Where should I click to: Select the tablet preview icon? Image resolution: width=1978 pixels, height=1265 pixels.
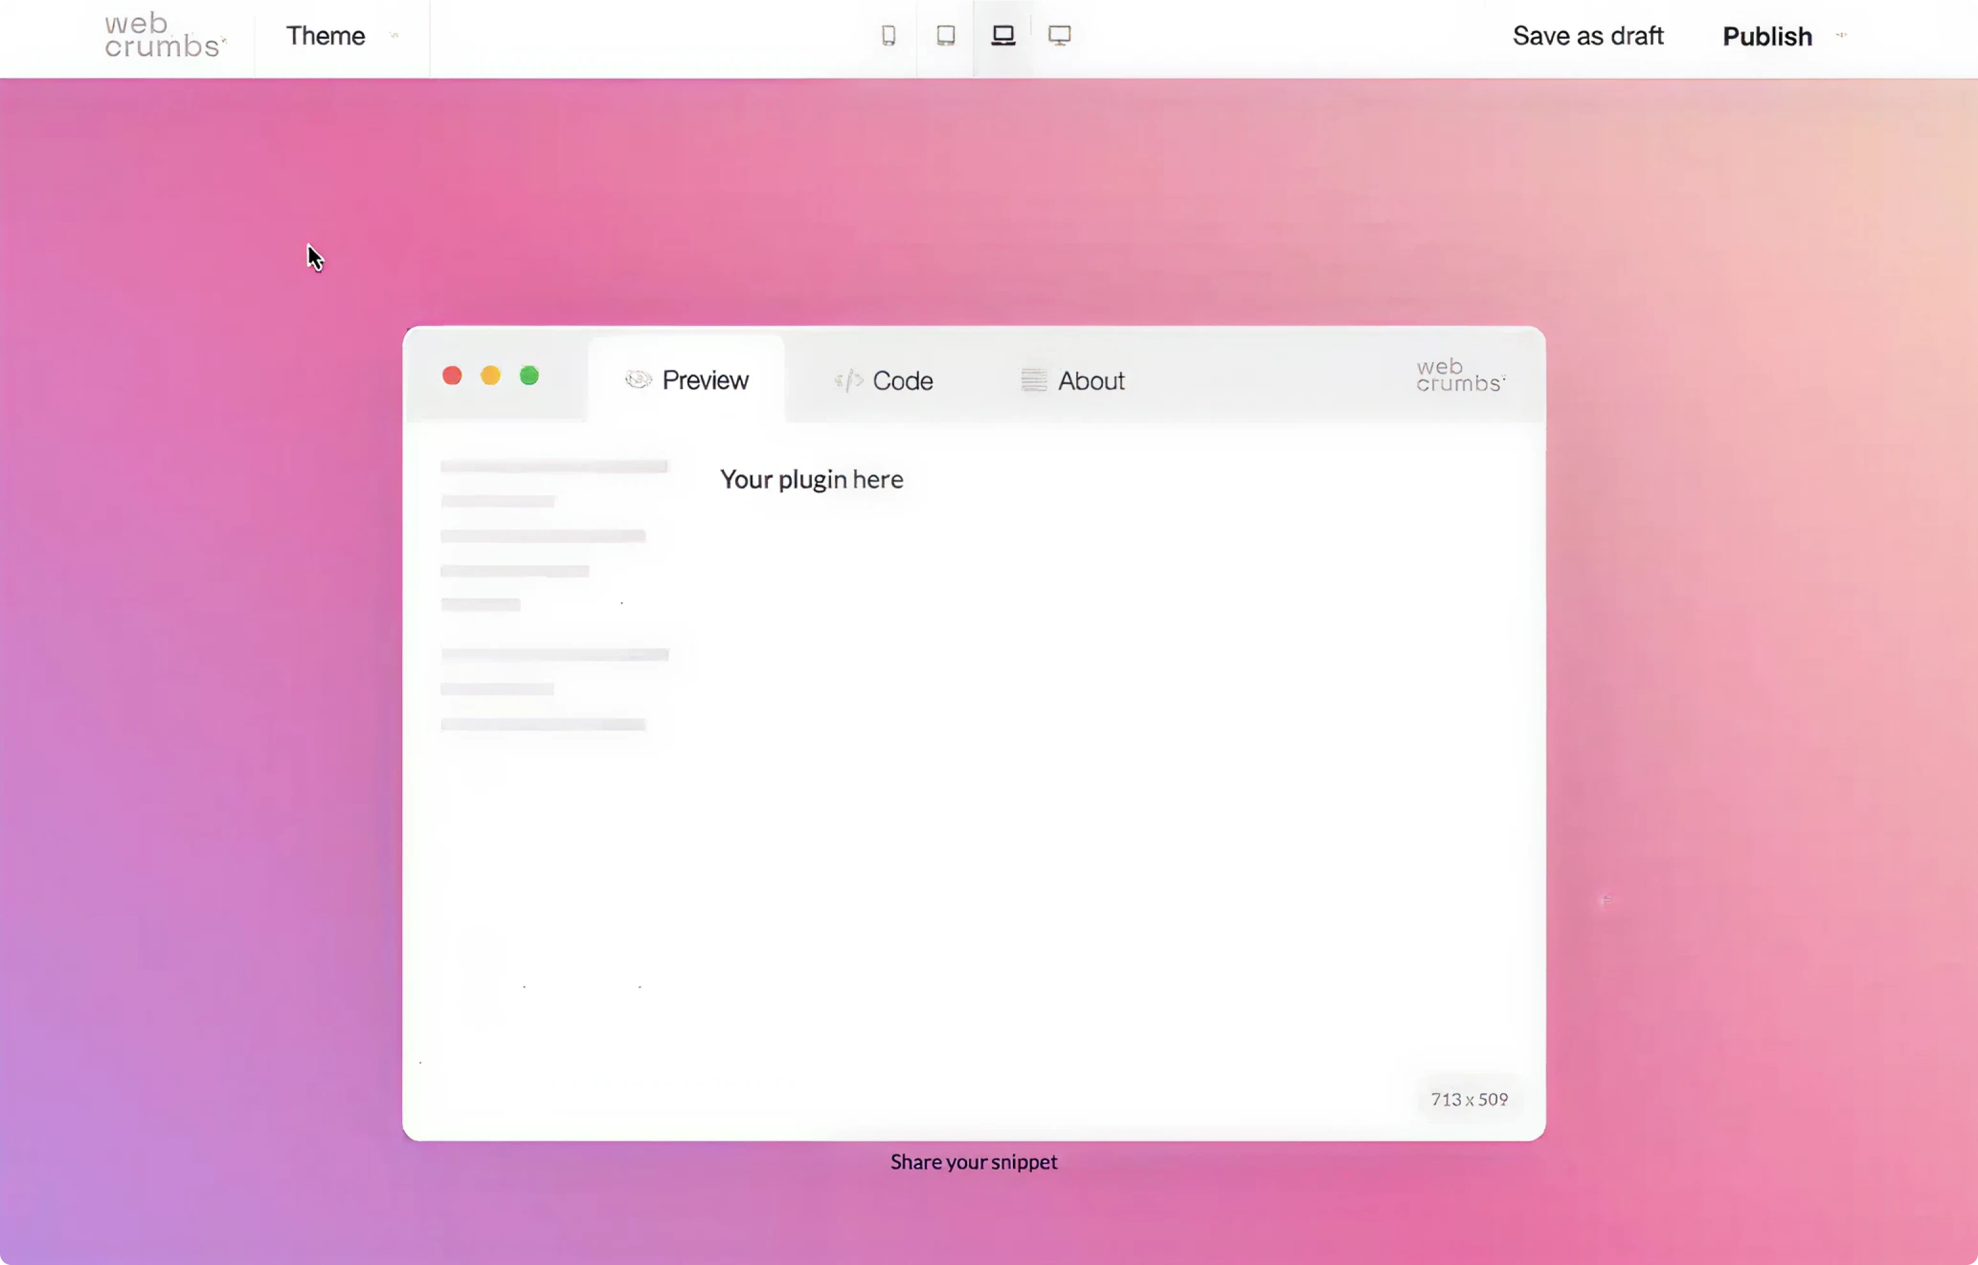point(945,35)
